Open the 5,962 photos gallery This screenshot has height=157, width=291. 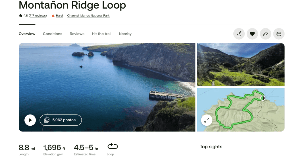[x=61, y=120]
